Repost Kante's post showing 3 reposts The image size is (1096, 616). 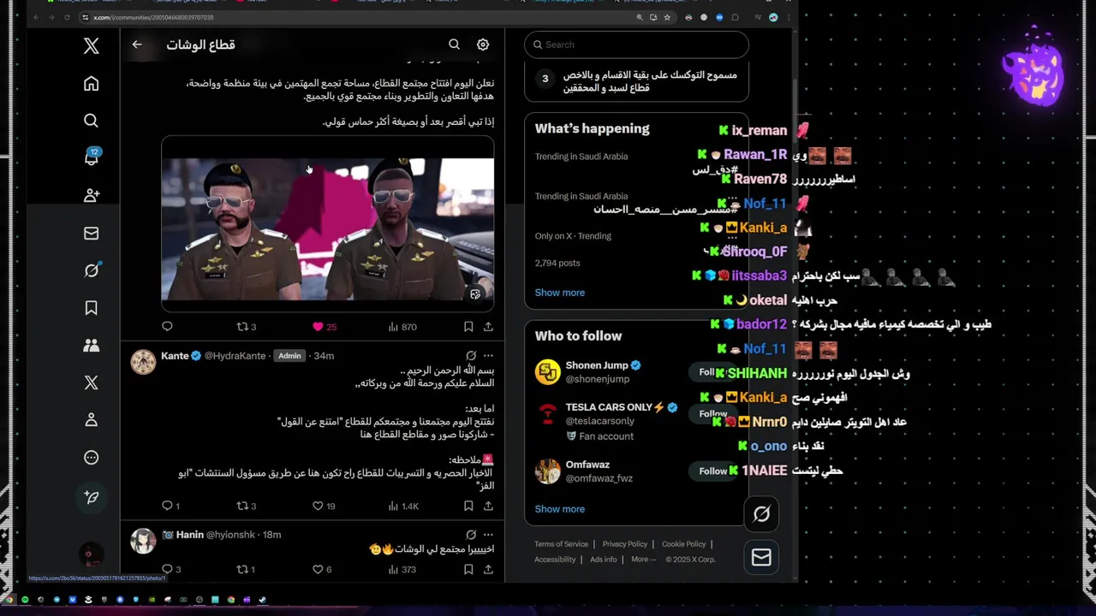(247, 506)
